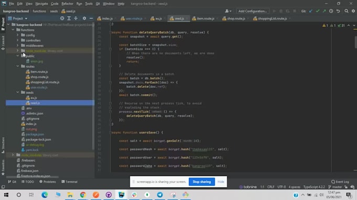
Task: Switch to the item.route.js editor tab
Action: 205,19
